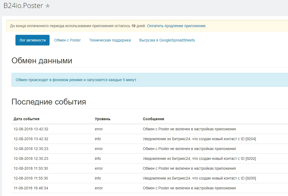Click the "Обмен данными" heading
Screen dimensions: 288x196
[42, 61]
